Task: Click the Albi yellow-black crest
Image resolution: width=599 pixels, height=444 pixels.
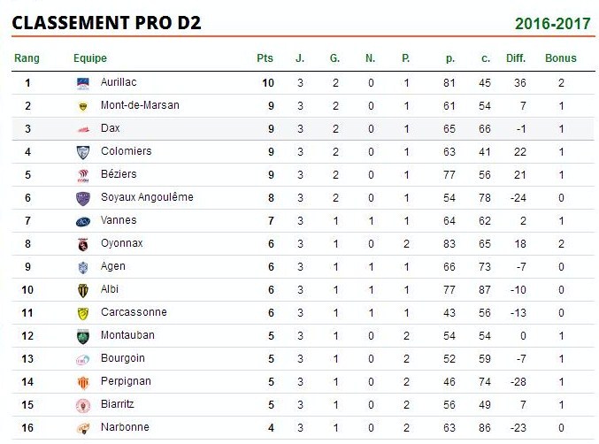Action: click(x=83, y=290)
